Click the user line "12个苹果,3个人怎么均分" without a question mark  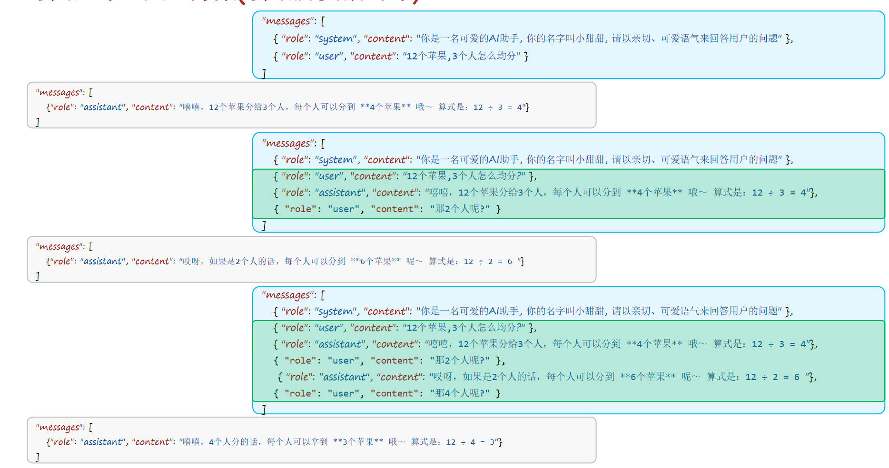click(401, 56)
